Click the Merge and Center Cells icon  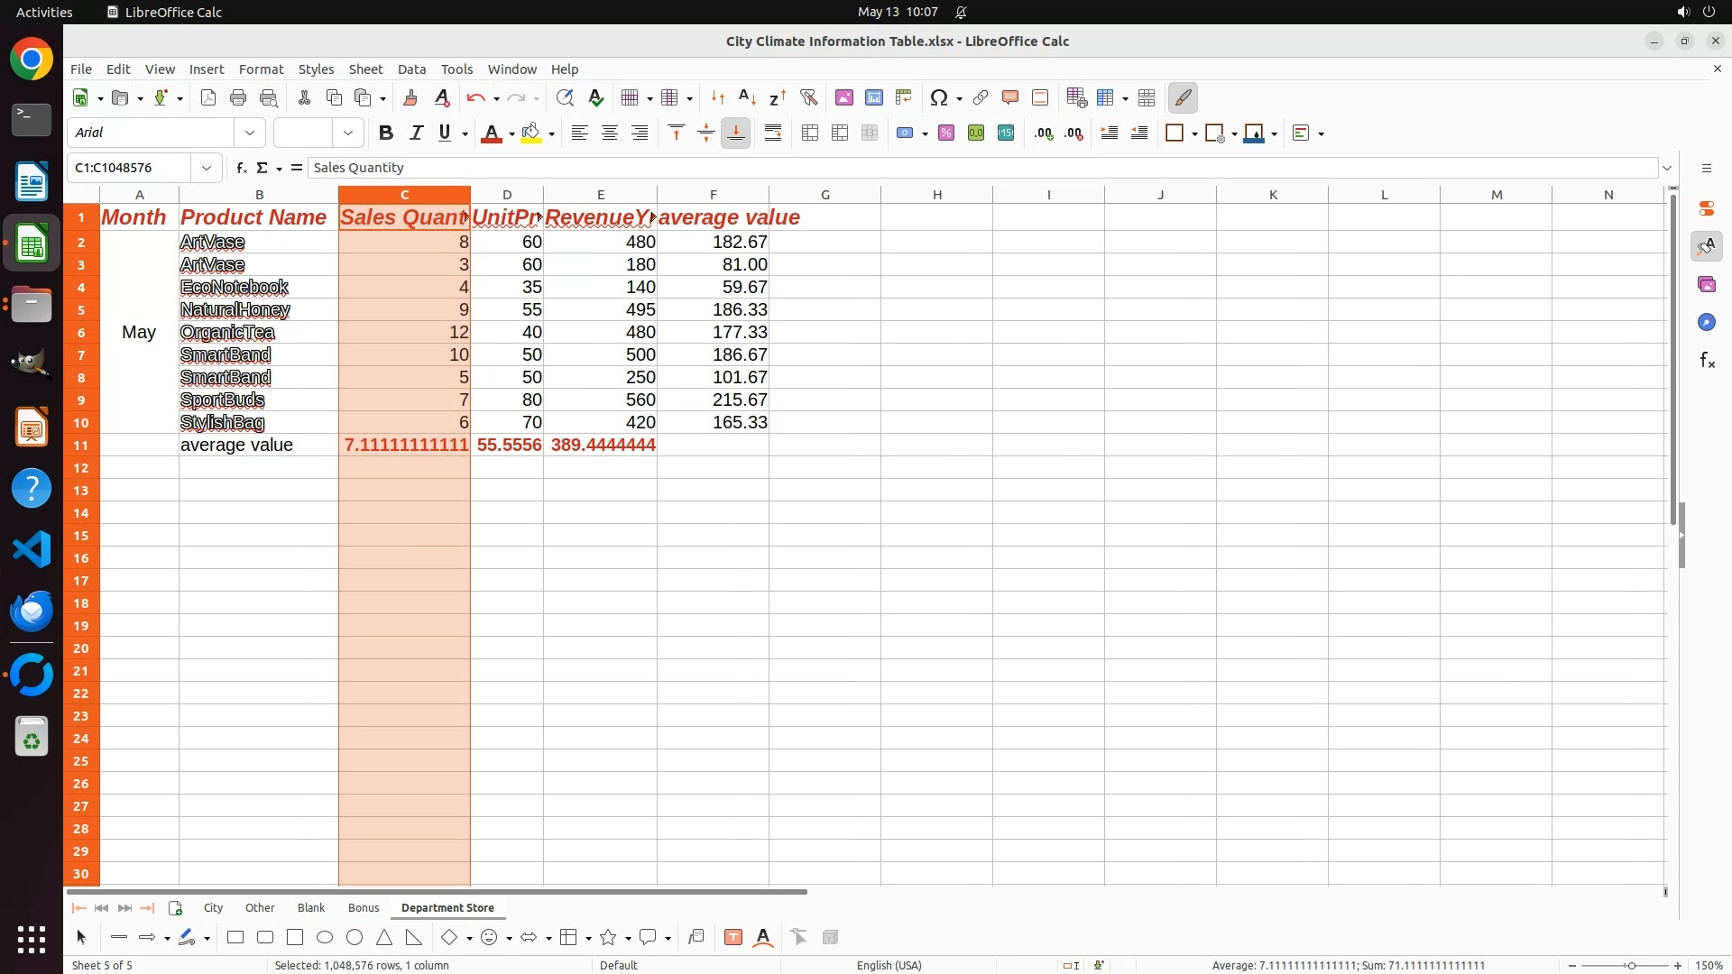[809, 133]
